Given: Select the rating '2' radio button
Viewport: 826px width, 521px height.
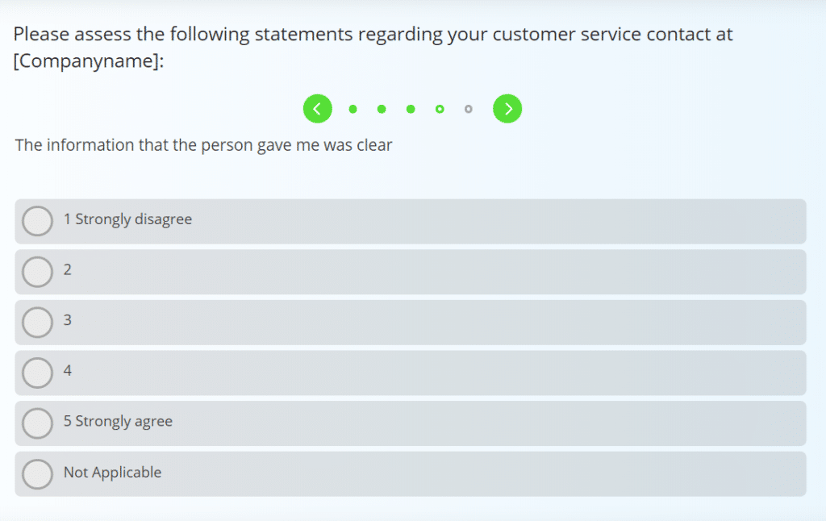Looking at the screenshot, I should (37, 271).
